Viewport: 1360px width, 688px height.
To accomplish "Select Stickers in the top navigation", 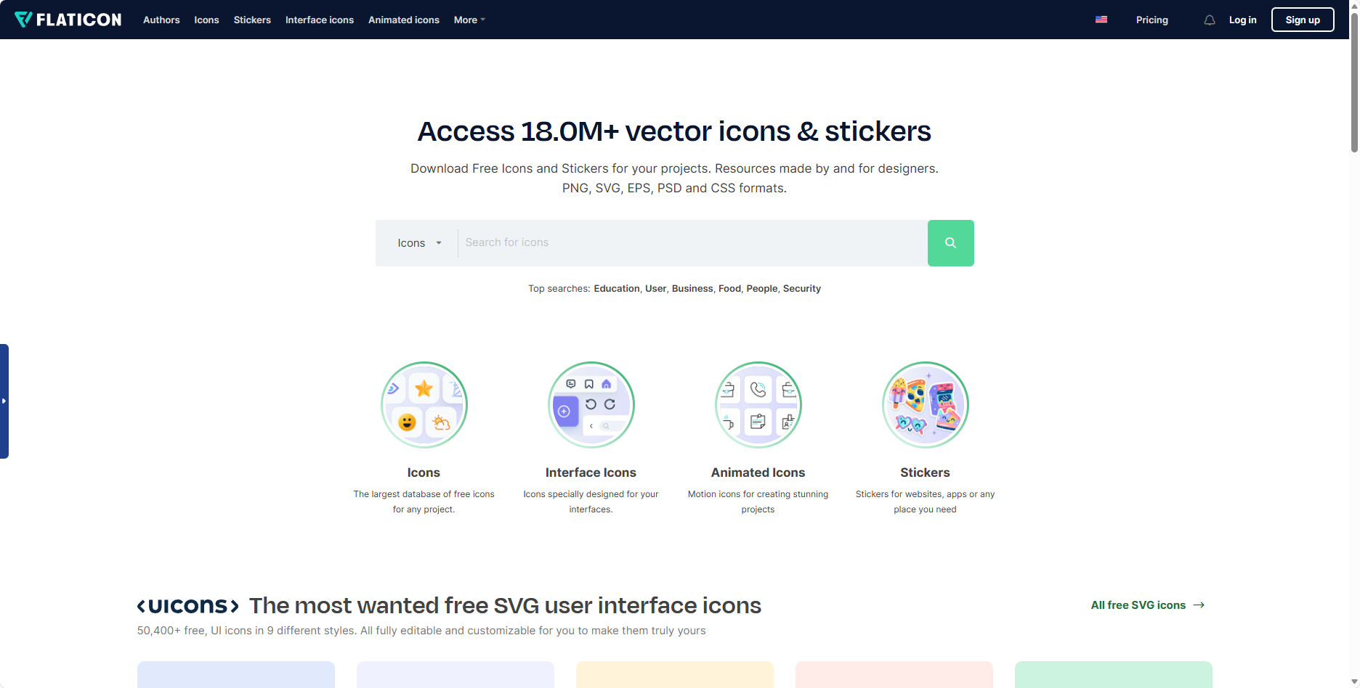I will (x=252, y=20).
